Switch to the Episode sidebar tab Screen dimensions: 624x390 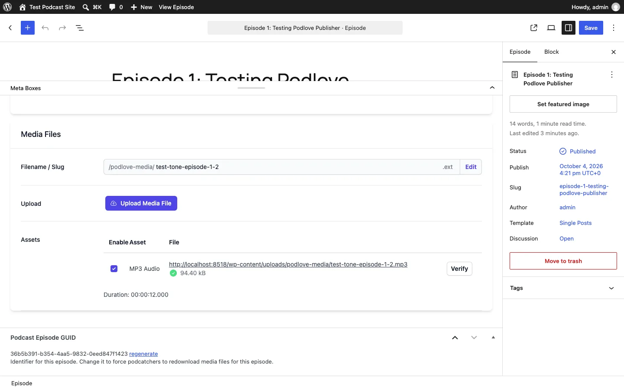point(520,52)
